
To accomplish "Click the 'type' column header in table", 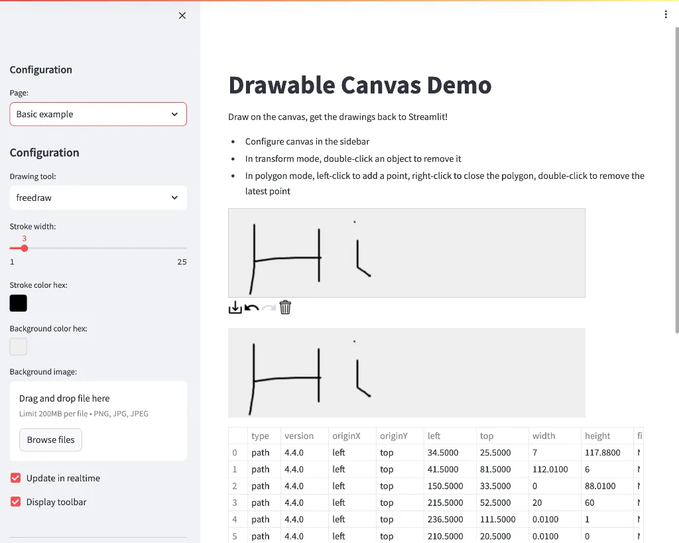I will click(x=261, y=436).
